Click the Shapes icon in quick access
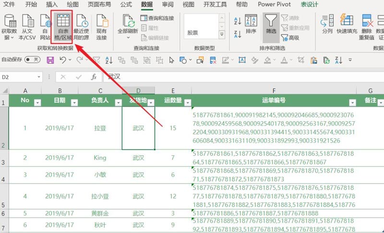Image resolution: width=384 pixels, height=233 pixels. 183,60
